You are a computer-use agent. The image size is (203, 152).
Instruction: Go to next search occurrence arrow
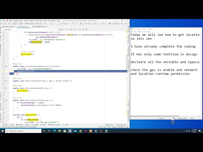[69, 29]
